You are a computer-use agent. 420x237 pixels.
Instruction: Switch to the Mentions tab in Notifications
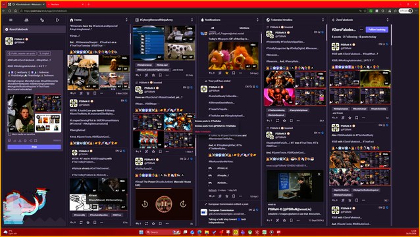(244, 28)
